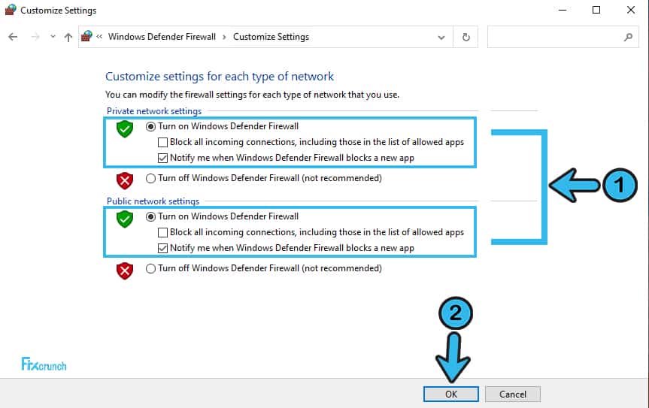
Task: Click 'You can modify the firewall settings' text
Action: [x=252, y=95]
